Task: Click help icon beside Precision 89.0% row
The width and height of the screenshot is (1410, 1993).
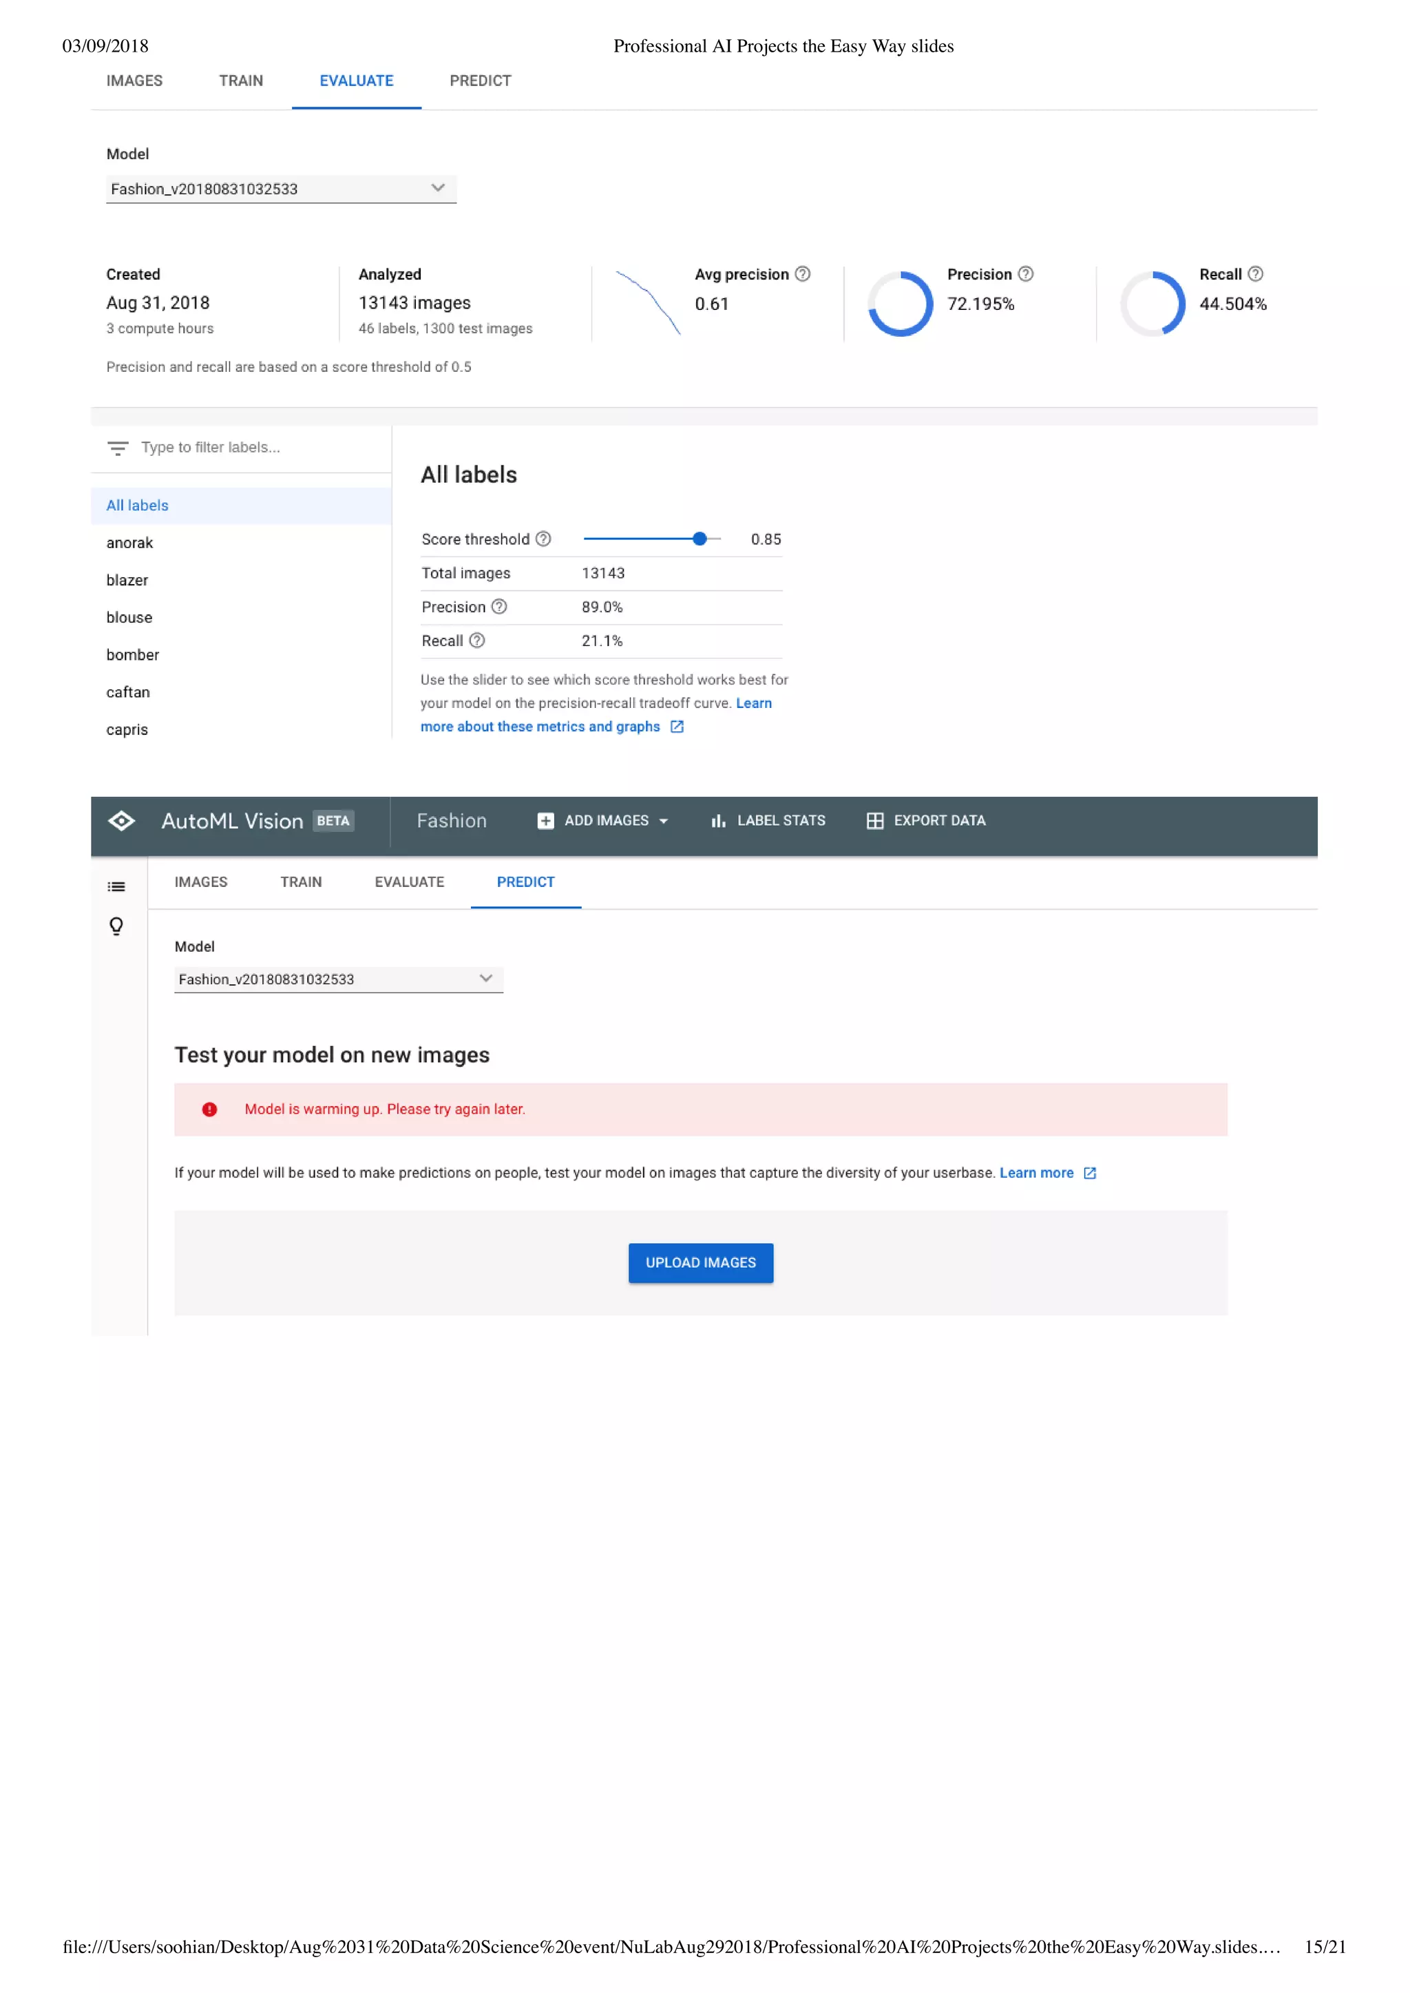Action: click(499, 606)
